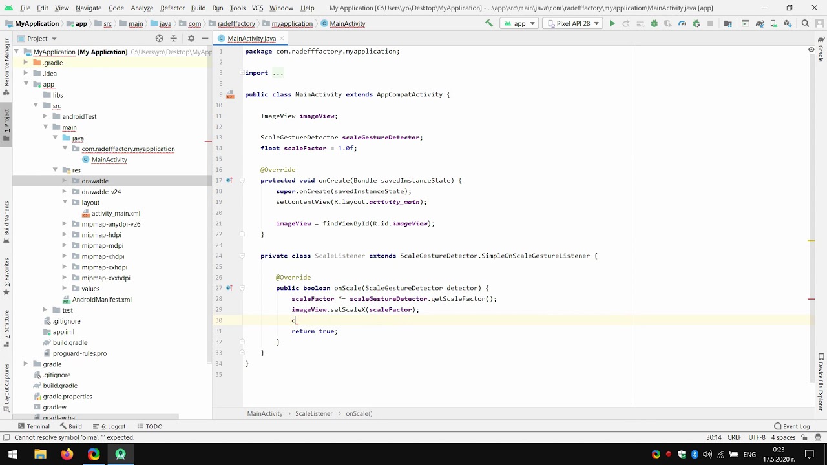Open the SDK Manager icon
Image resolution: width=827 pixels, height=465 pixels.
(x=788, y=23)
